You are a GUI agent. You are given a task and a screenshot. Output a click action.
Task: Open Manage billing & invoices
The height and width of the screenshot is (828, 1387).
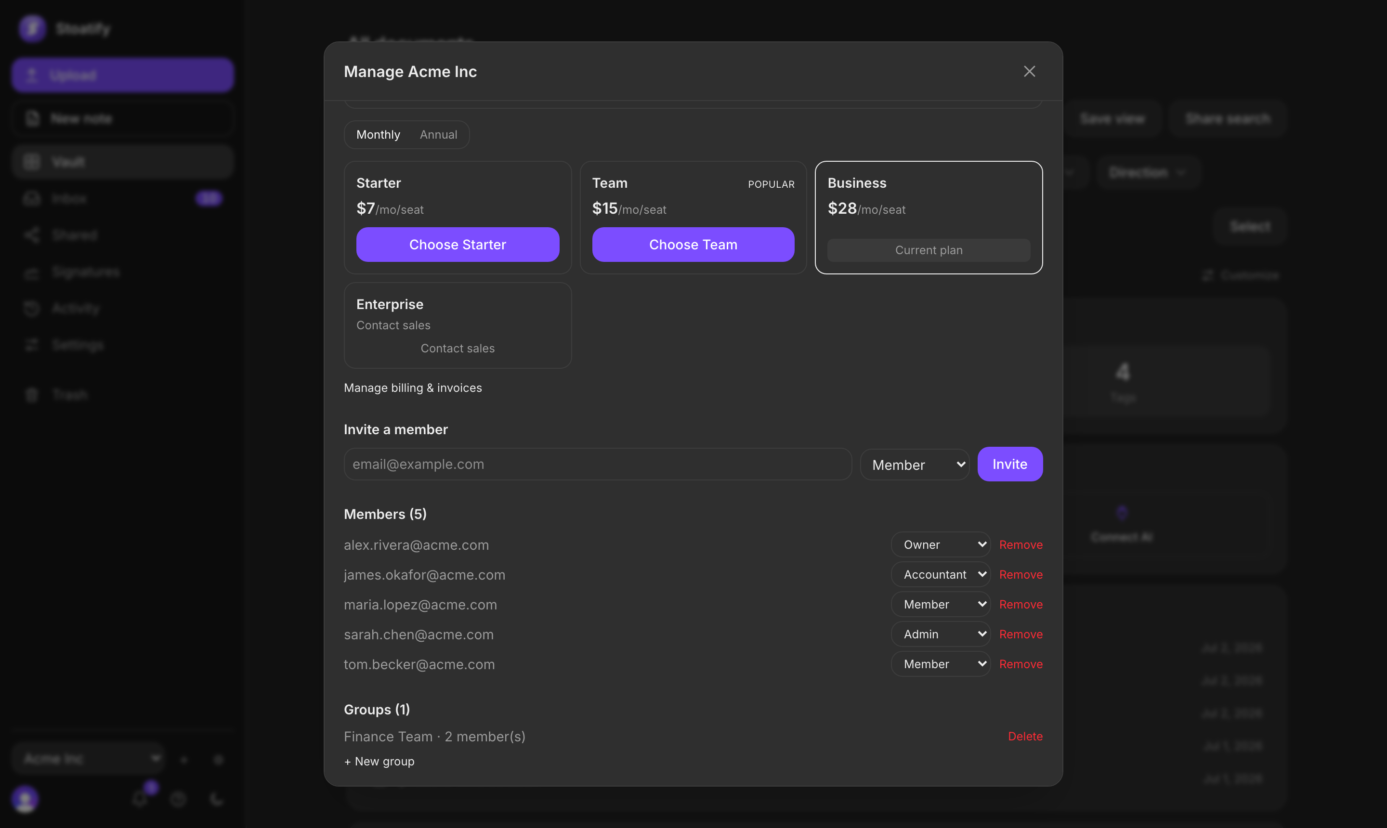click(412, 388)
